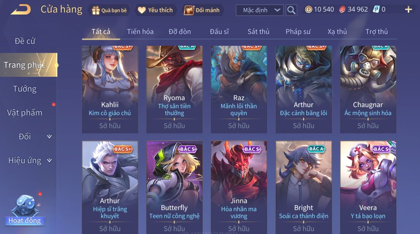This screenshot has width=420, height=234.
Task: Select Kahlii Kim cô giáo chủ skin
Action: pyautogui.click(x=110, y=89)
